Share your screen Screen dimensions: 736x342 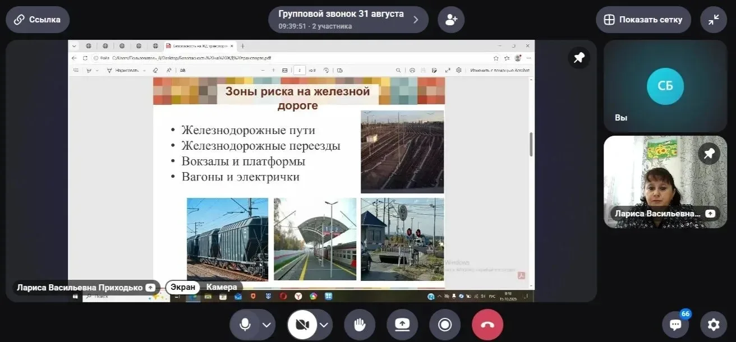[x=402, y=325]
